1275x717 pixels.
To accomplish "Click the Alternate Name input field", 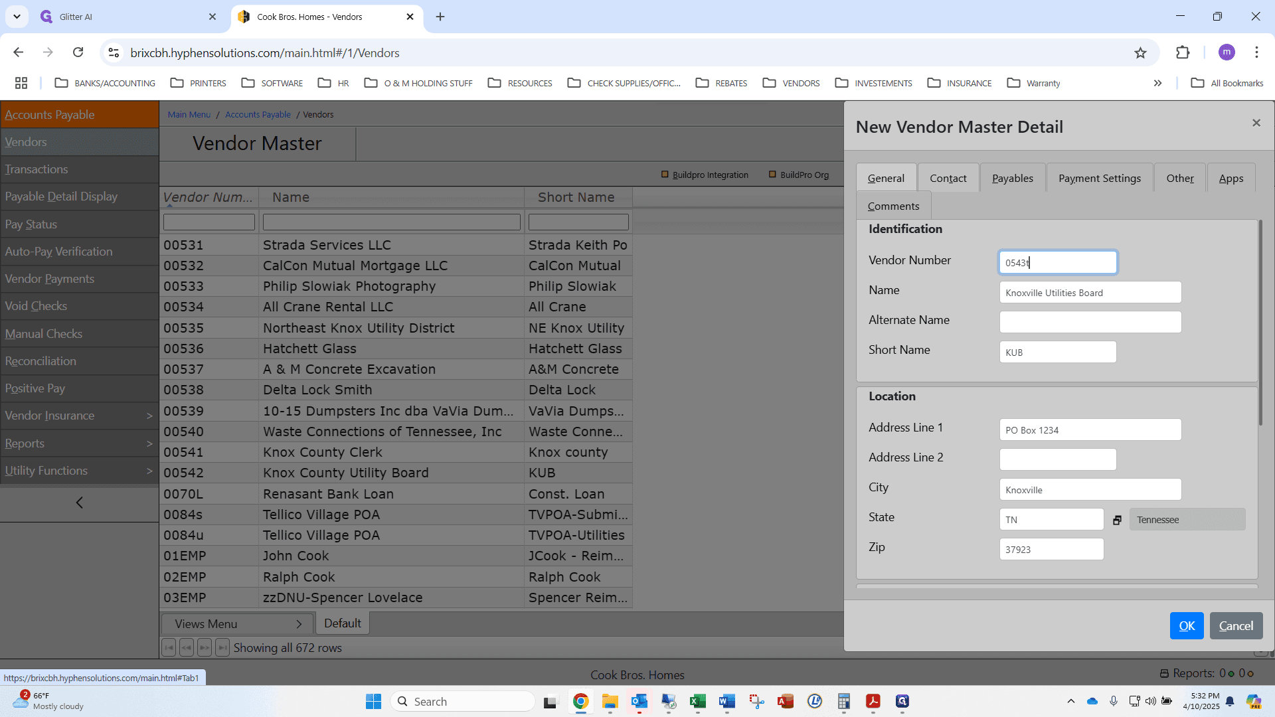I will [1090, 322].
